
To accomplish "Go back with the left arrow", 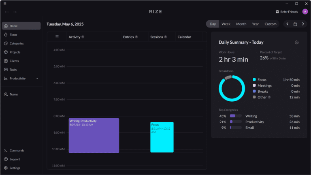I will (7, 12).
